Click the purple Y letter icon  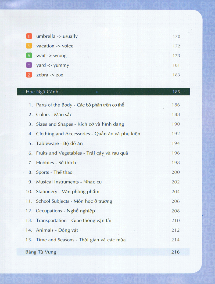point(29,65)
